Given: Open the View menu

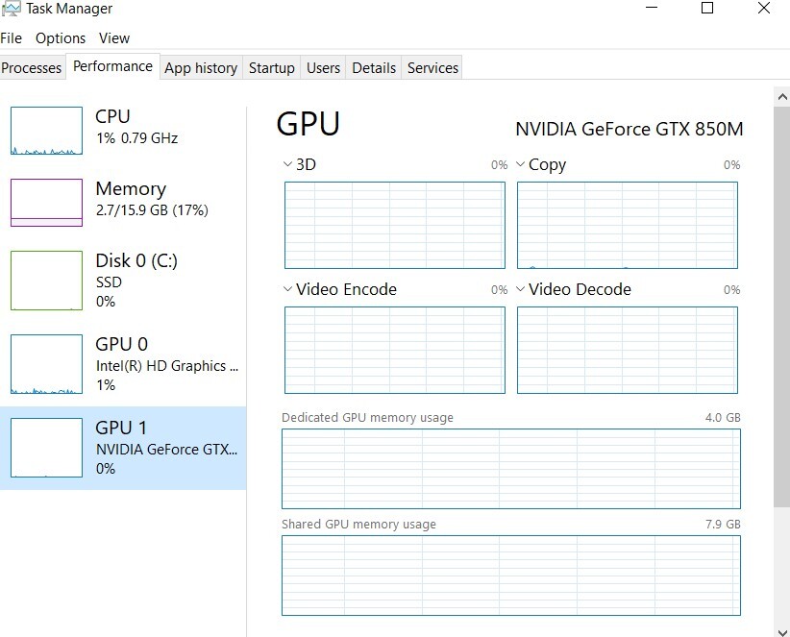Looking at the screenshot, I should (114, 38).
